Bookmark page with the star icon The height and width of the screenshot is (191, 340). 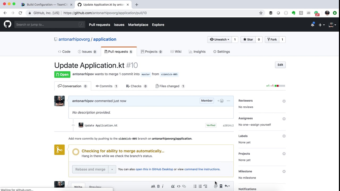[x=261, y=13]
